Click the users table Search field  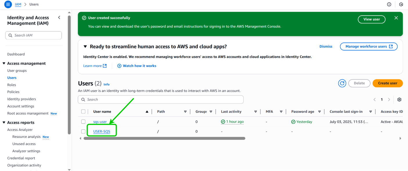pyautogui.click(x=161, y=100)
